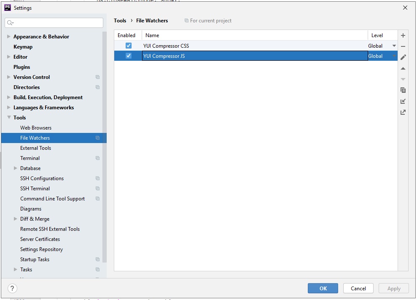Click the Apply button
417x300 pixels.
pos(393,288)
